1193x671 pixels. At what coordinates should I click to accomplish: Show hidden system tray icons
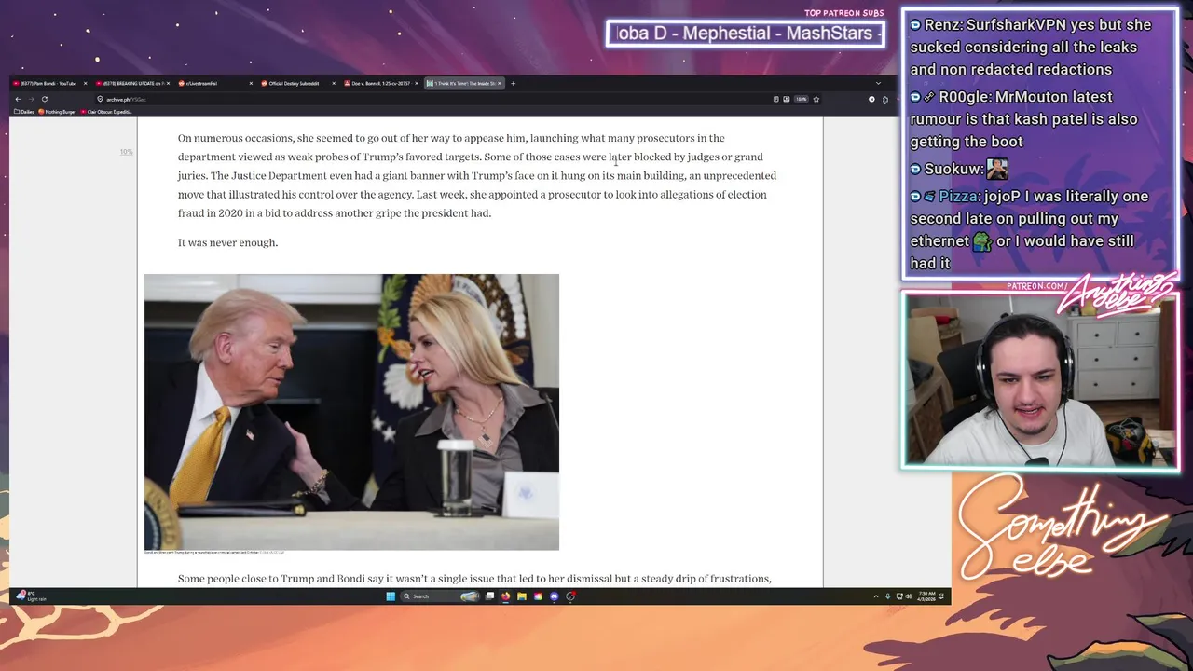coord(876,596)
